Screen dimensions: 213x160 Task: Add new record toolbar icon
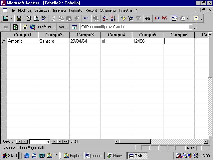(x=157, y=18)
